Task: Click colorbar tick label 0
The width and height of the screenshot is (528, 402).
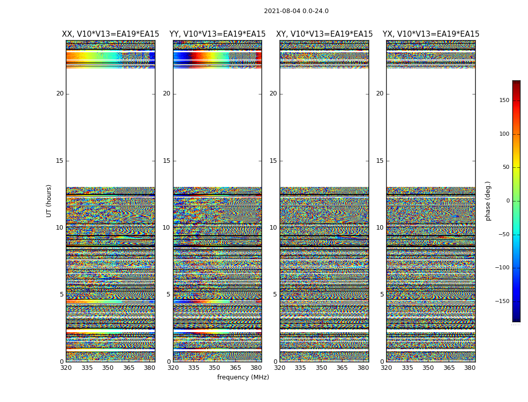Action: coord(508,201)
